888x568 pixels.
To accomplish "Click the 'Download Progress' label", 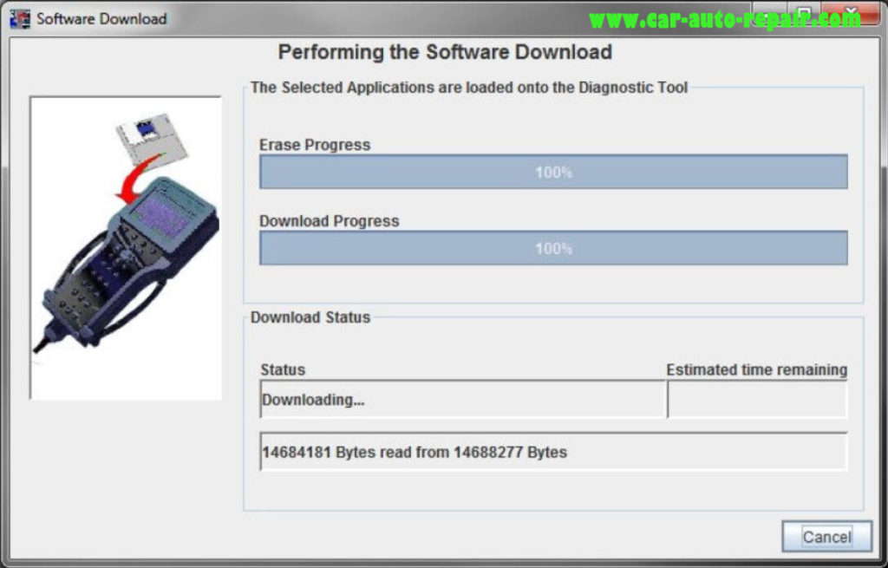I will pyautogui.click(x=329, y=221).
